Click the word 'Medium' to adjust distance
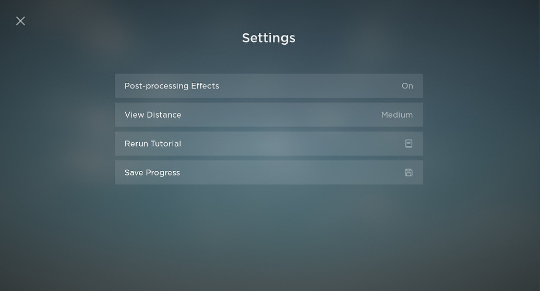Screen dimensions: 540x291 click(397, 115)
